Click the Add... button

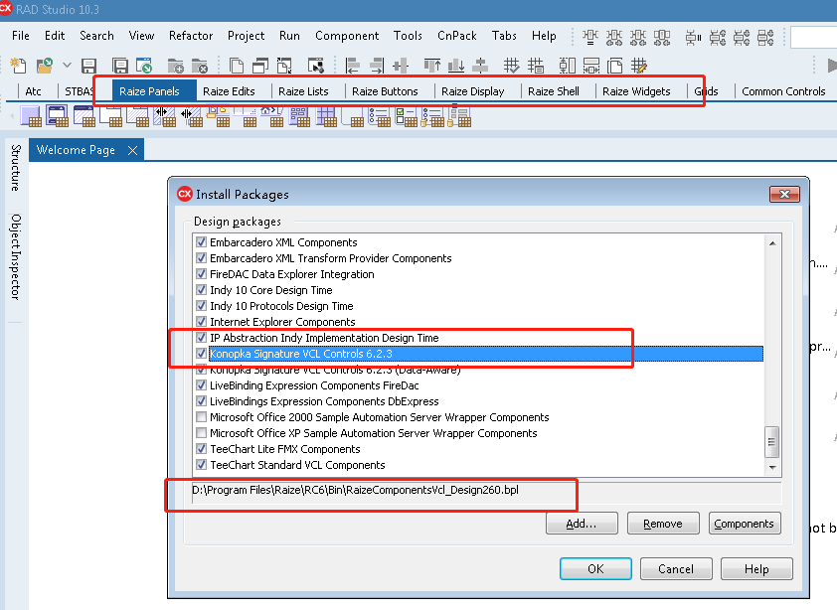coord(582,524)
